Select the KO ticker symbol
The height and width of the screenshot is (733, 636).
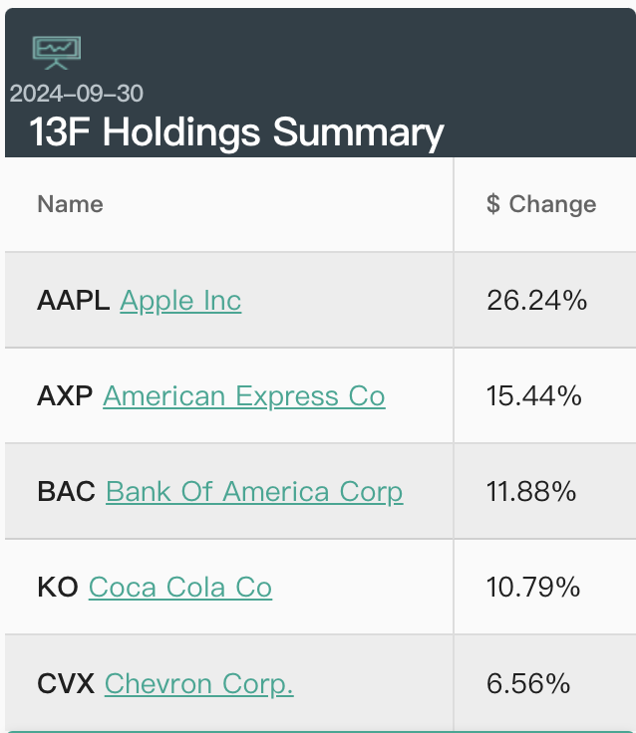pos(58,588)
